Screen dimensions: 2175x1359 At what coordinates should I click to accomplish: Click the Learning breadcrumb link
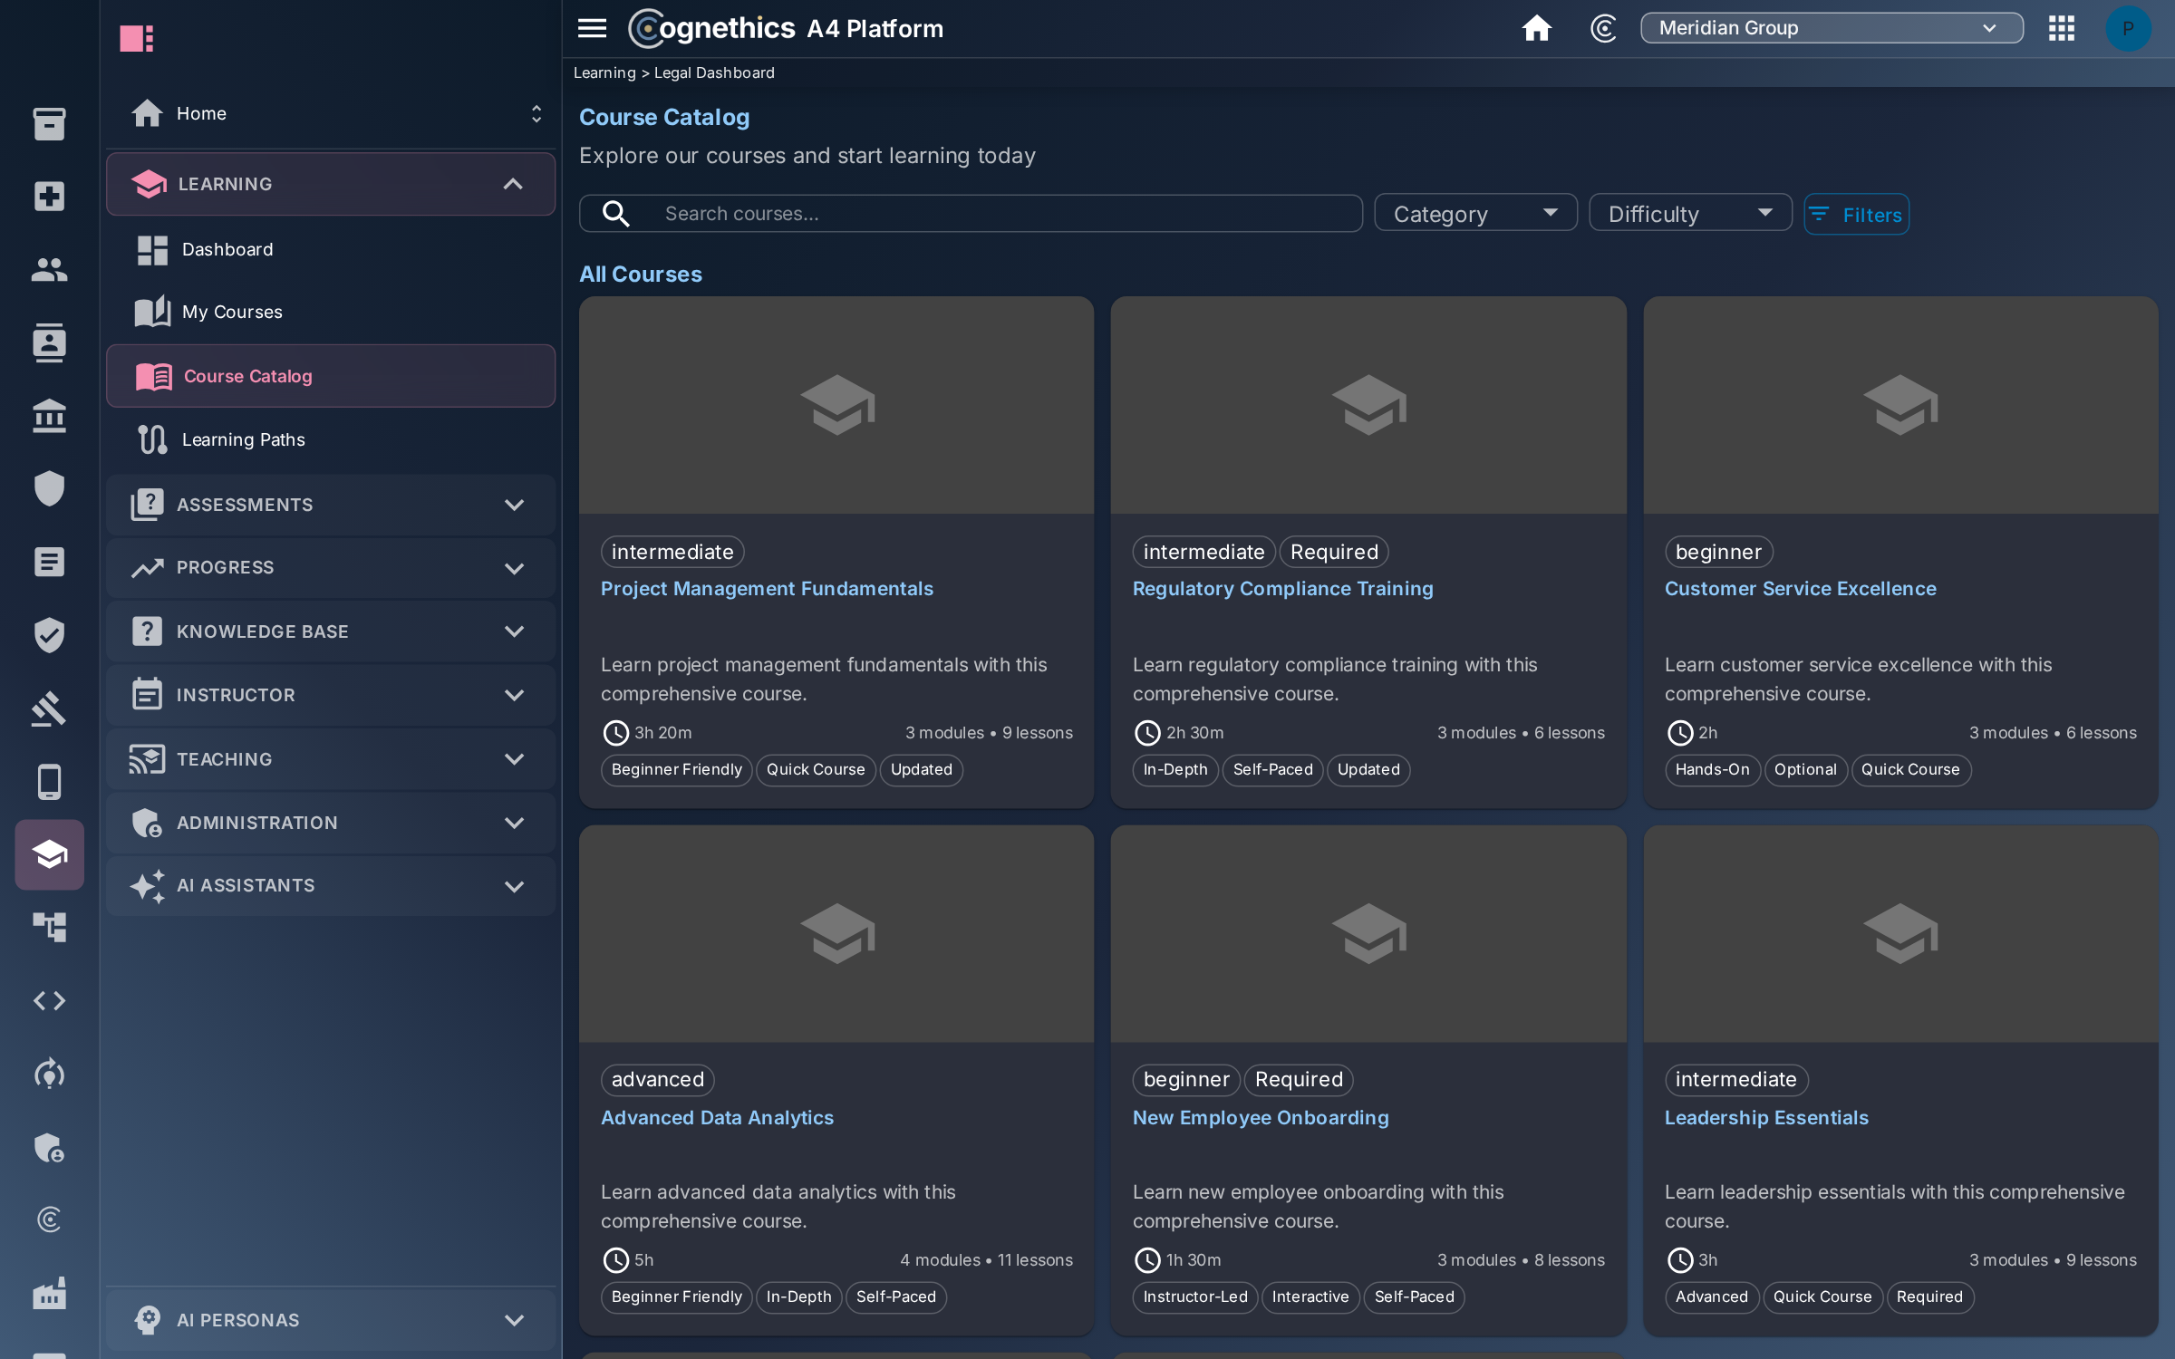(604, 72)
